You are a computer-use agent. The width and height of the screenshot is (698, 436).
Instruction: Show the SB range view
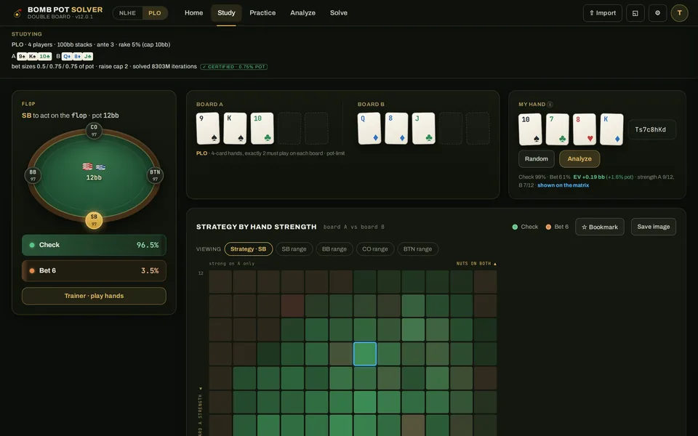point(294,249)
